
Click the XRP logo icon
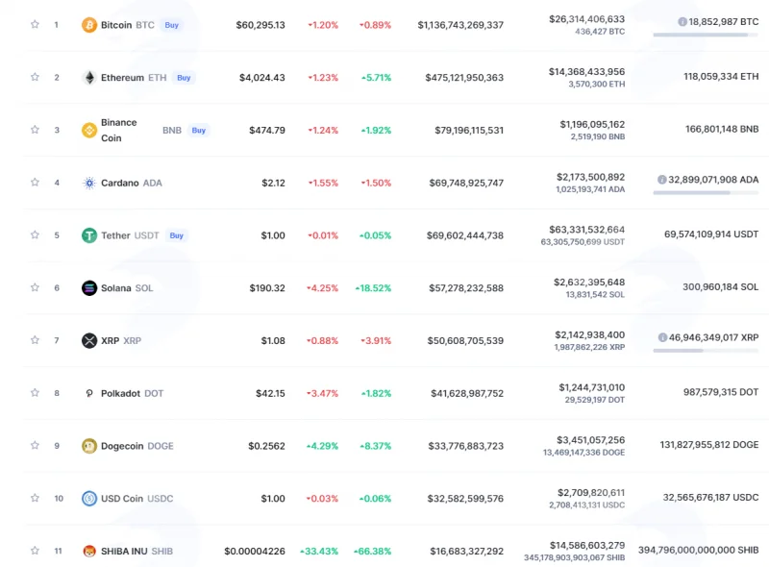pyautogui.click(x=89, y=340)
